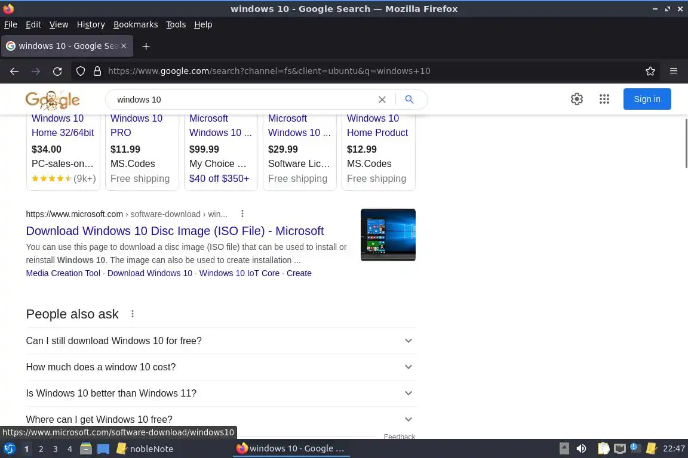Go to Google home via logo
The height and width of the screenshot is (458, 688).
pos(53,100)
